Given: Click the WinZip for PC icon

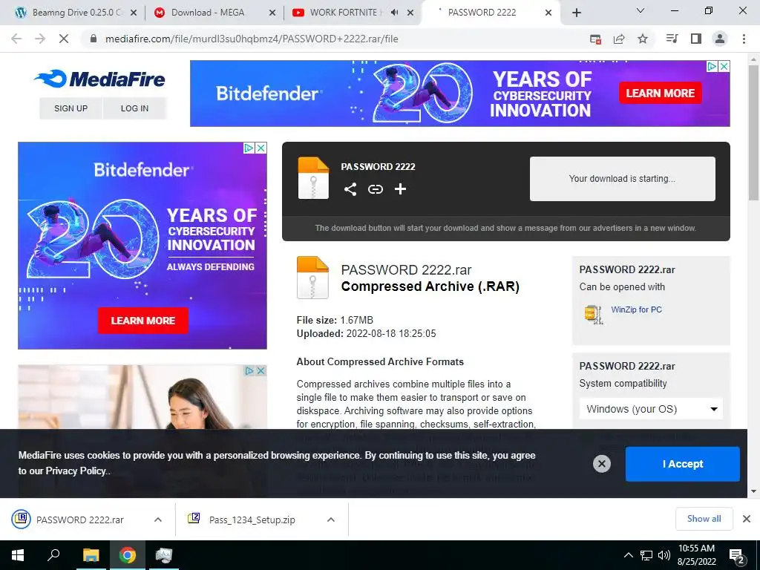Looking at the screenshot, I should pos(593,314).
